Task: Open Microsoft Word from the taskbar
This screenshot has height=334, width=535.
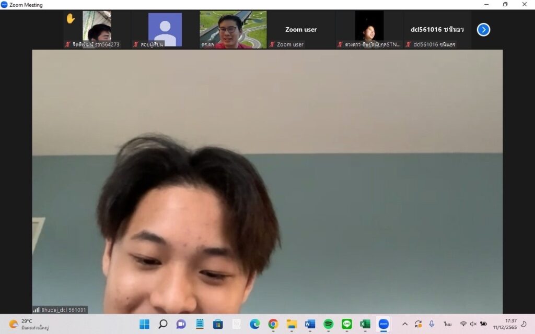Action: [310, 324]
